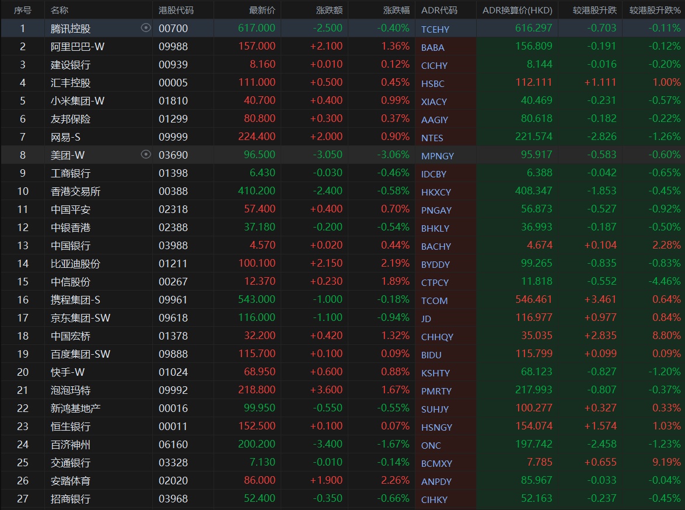Click the 港股代码 column header
The image size is (685, 510).
176,11
